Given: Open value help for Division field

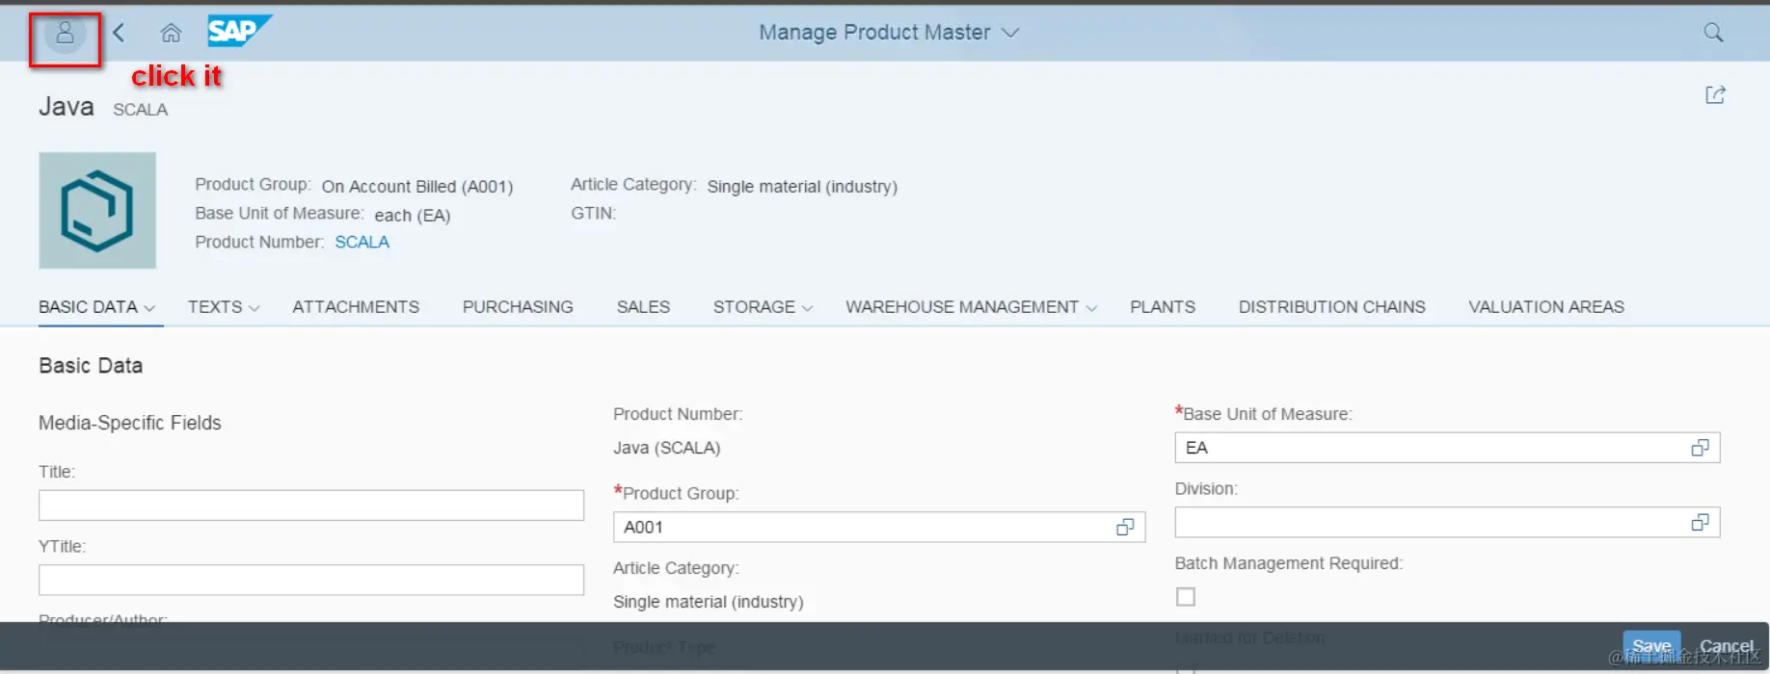Looking at the screenshot, I should point(1700,522).
